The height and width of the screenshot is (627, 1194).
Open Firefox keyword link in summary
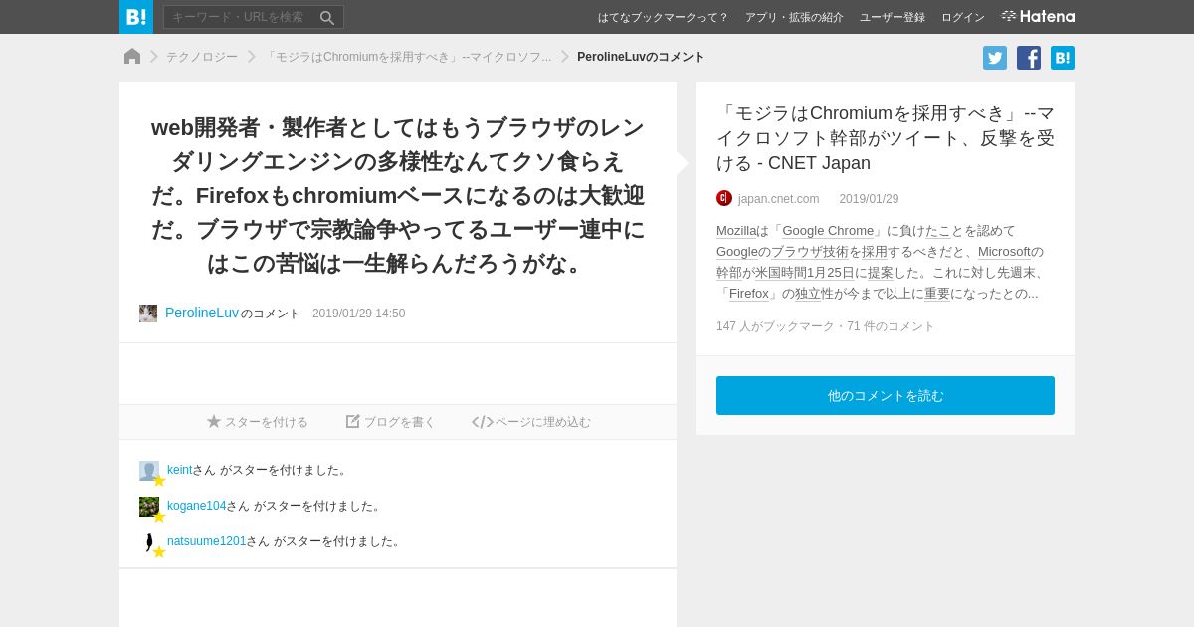(749, 294)
